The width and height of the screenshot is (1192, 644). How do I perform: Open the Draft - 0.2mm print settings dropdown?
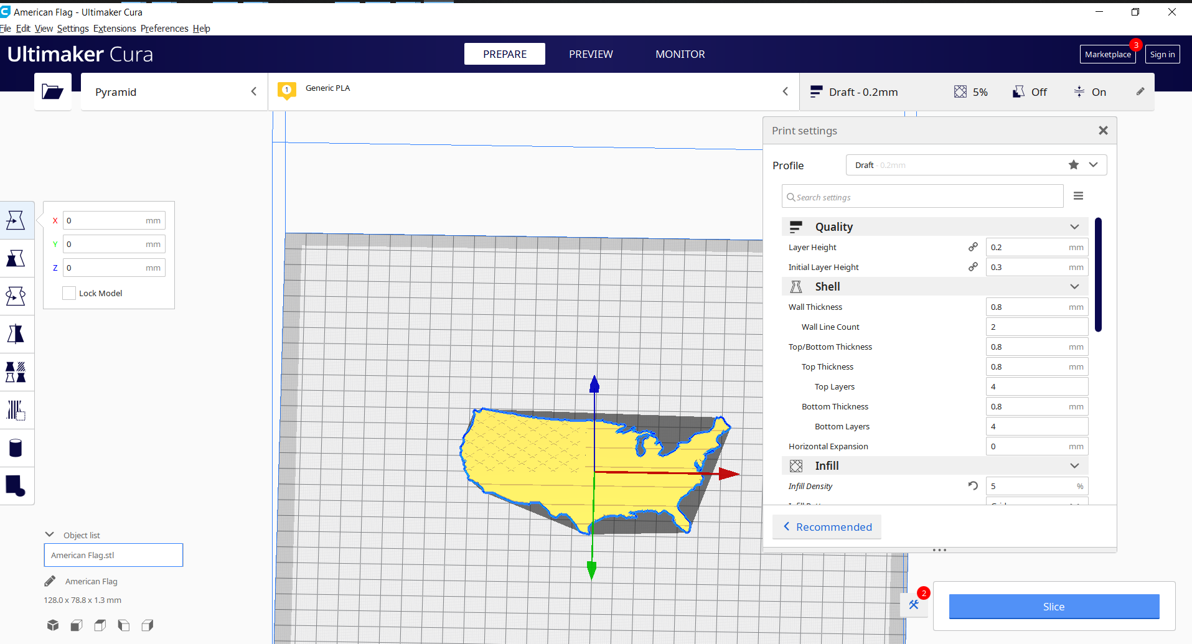tap(977, 92)
